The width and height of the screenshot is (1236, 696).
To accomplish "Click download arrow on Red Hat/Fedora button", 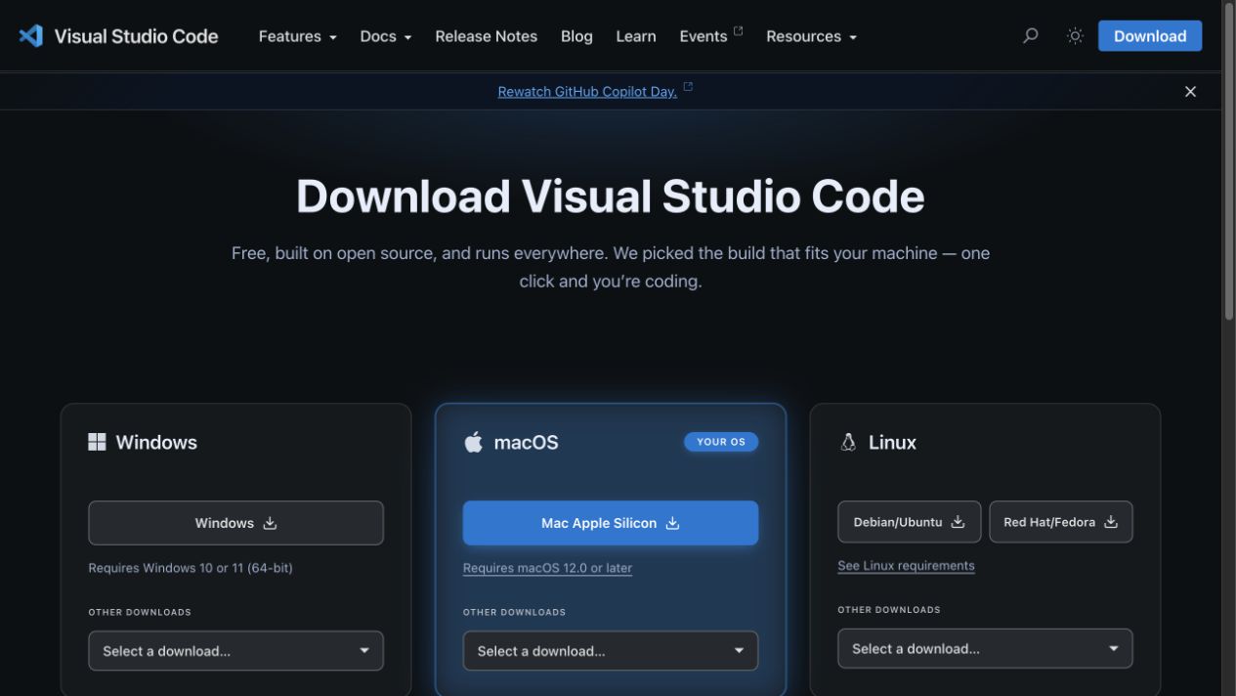I will pyautogui.click(x=1110, y=522).
